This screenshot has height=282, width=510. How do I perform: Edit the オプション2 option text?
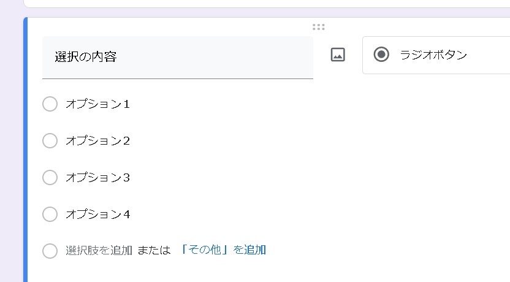[x=98, y=141]
